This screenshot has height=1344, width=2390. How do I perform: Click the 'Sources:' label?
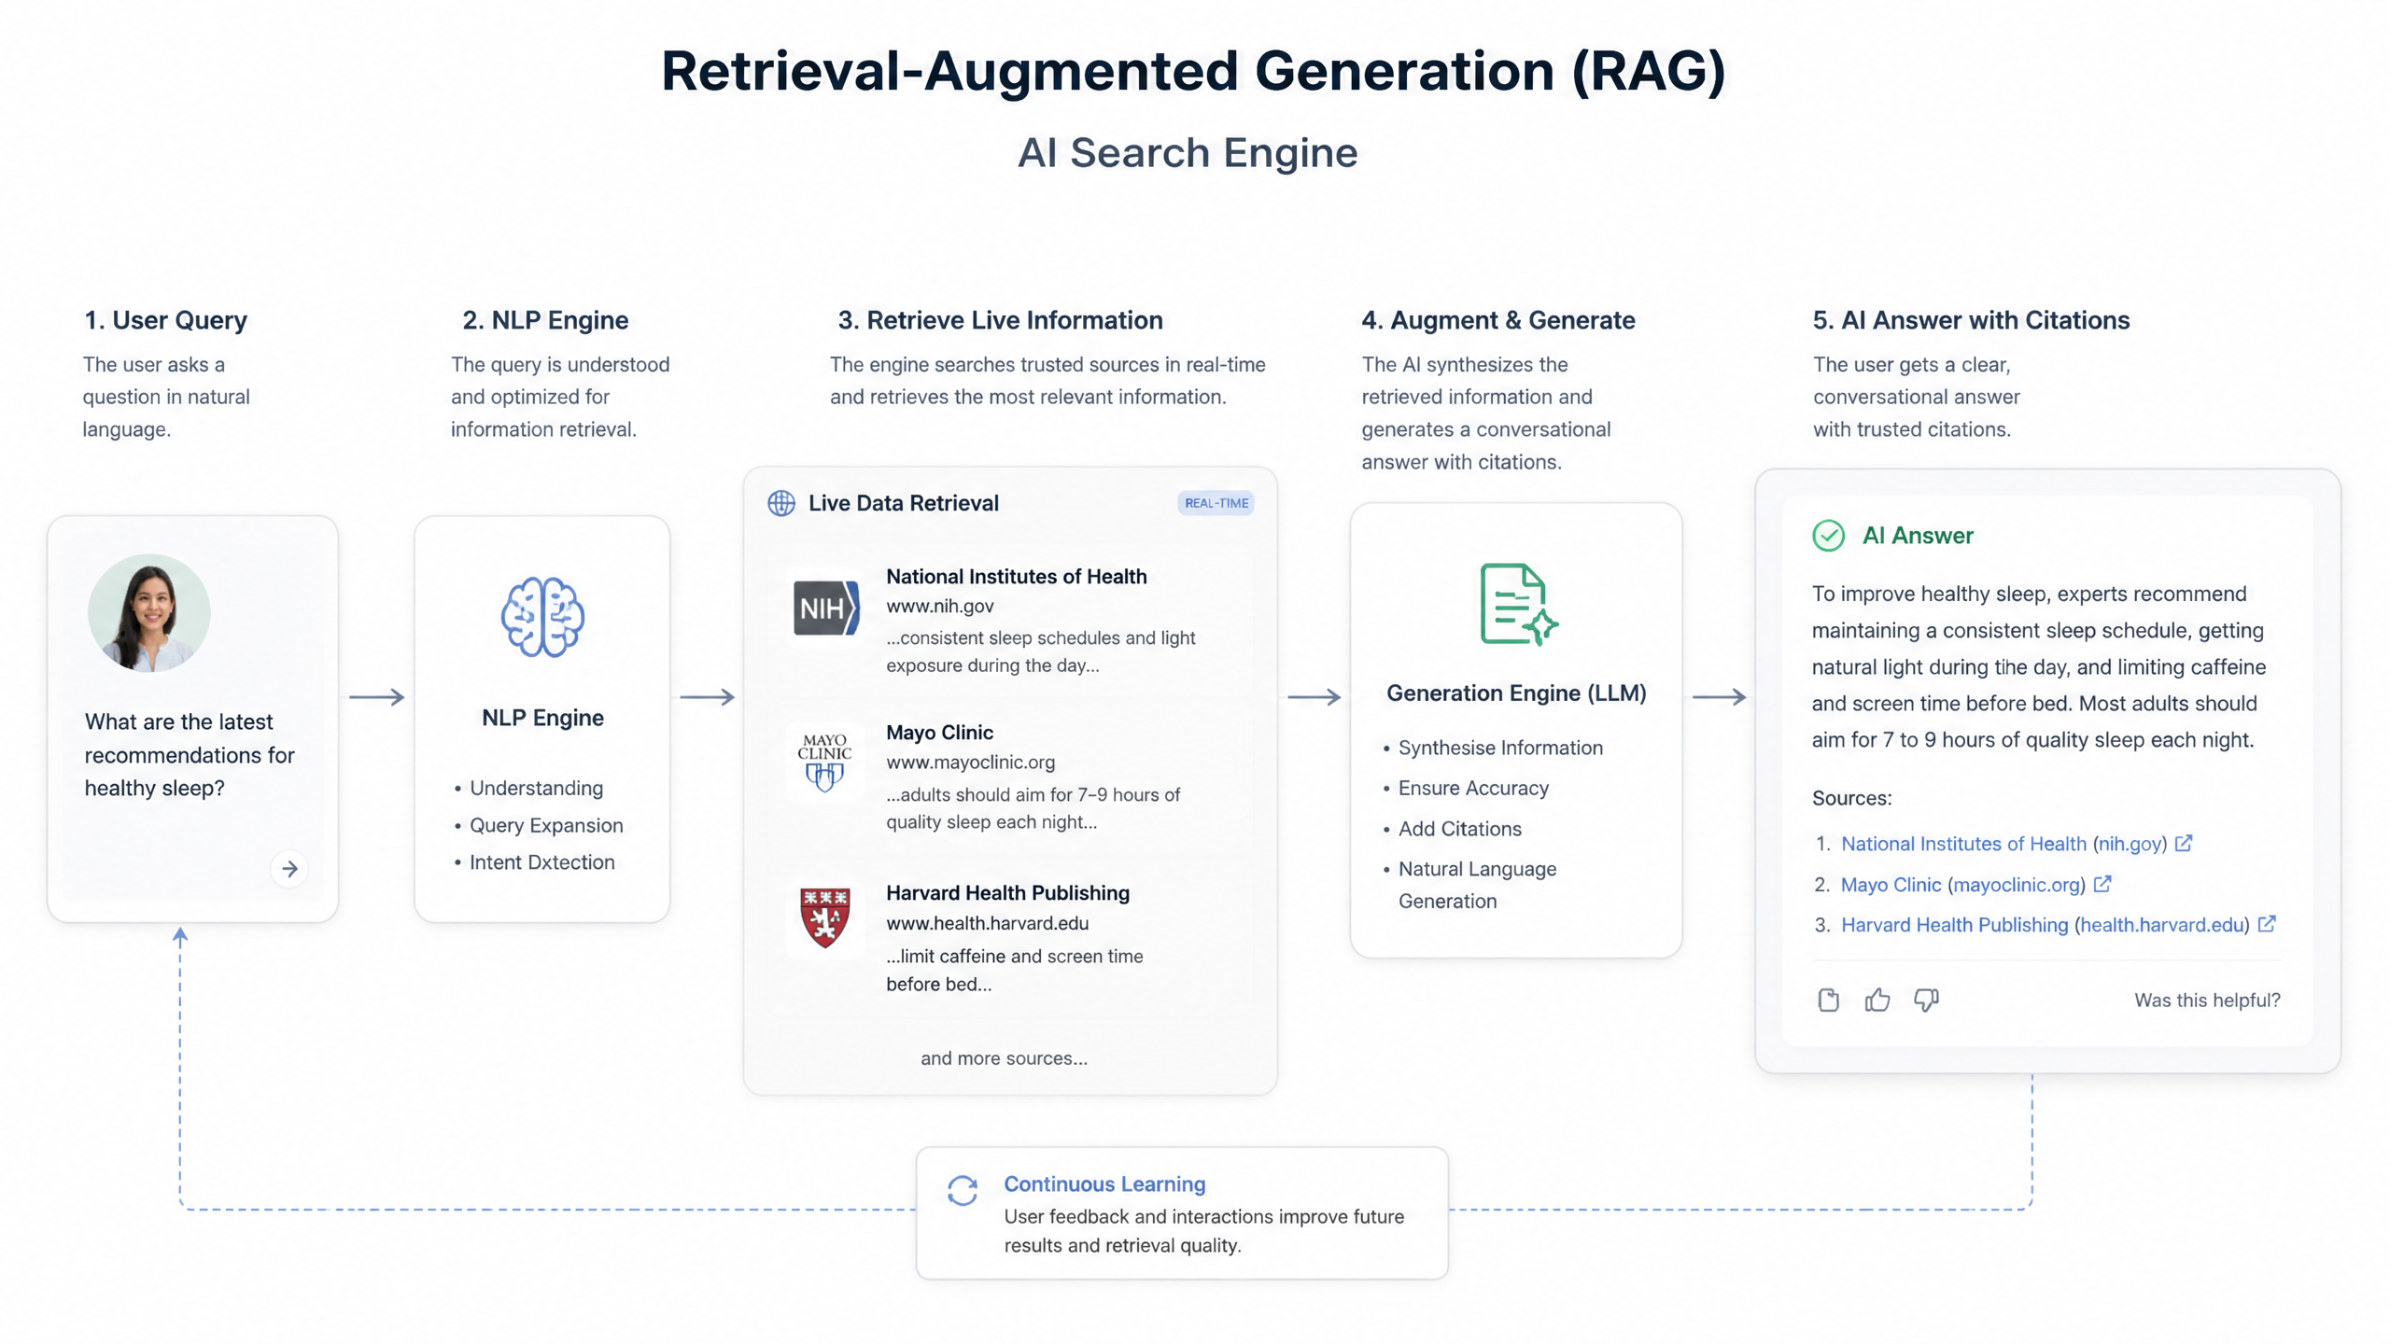point(1851,798)
